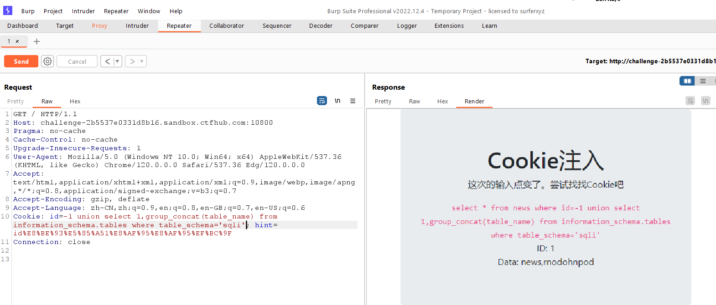Click the Host header line in request
Screen dimensions: 716x305
[143, 122]
